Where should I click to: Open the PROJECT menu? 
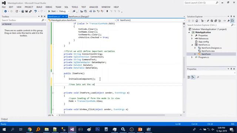coord(29,7)
